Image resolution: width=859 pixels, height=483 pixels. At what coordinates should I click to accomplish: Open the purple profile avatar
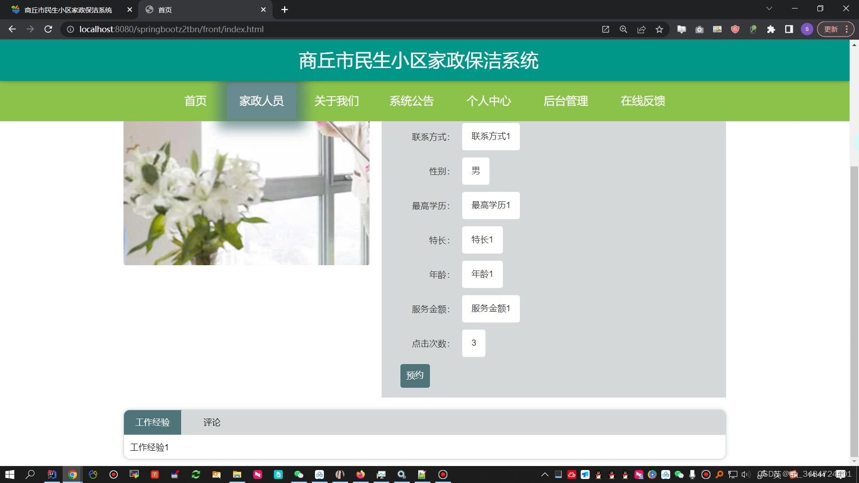click(807, 29)
